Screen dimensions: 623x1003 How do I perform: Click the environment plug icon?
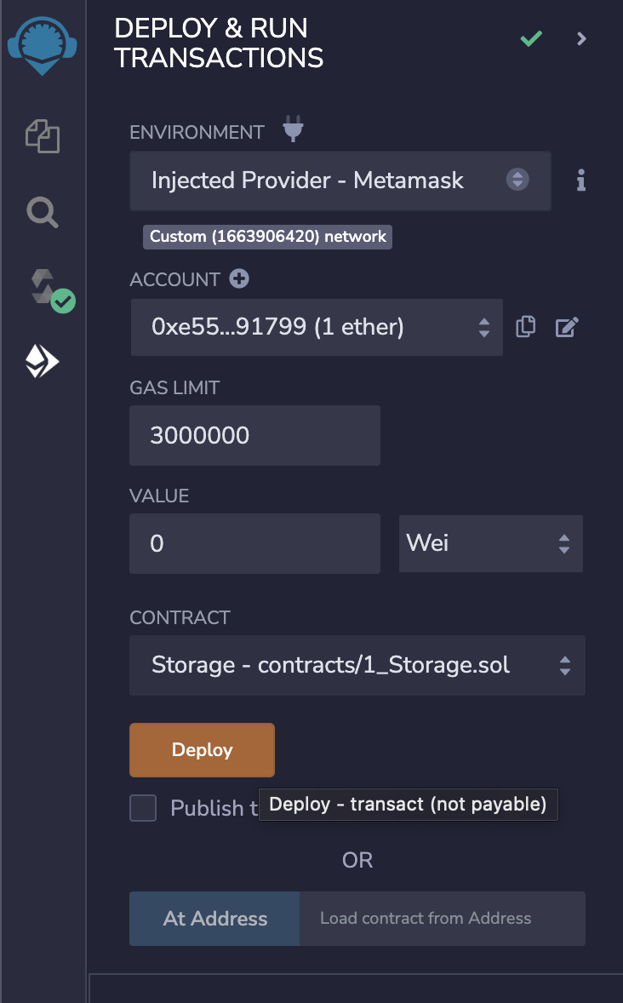click(293, 131)
